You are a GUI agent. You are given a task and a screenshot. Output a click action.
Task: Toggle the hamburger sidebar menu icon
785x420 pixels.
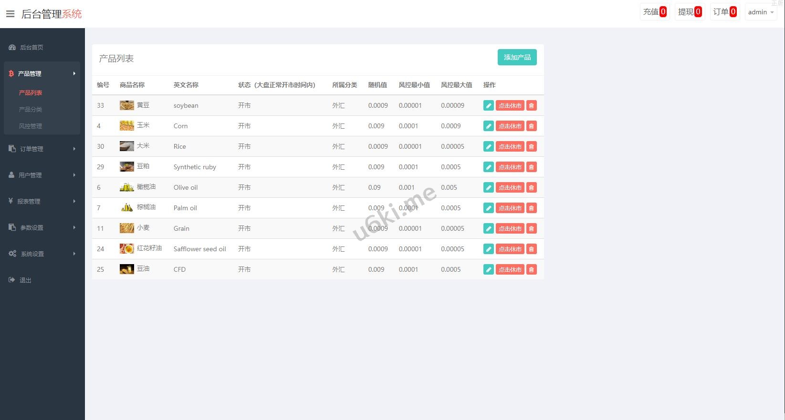tap(10, 14)
